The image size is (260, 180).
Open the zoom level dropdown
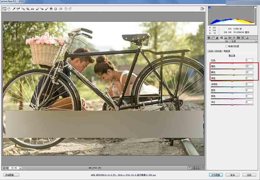point(20,168)
